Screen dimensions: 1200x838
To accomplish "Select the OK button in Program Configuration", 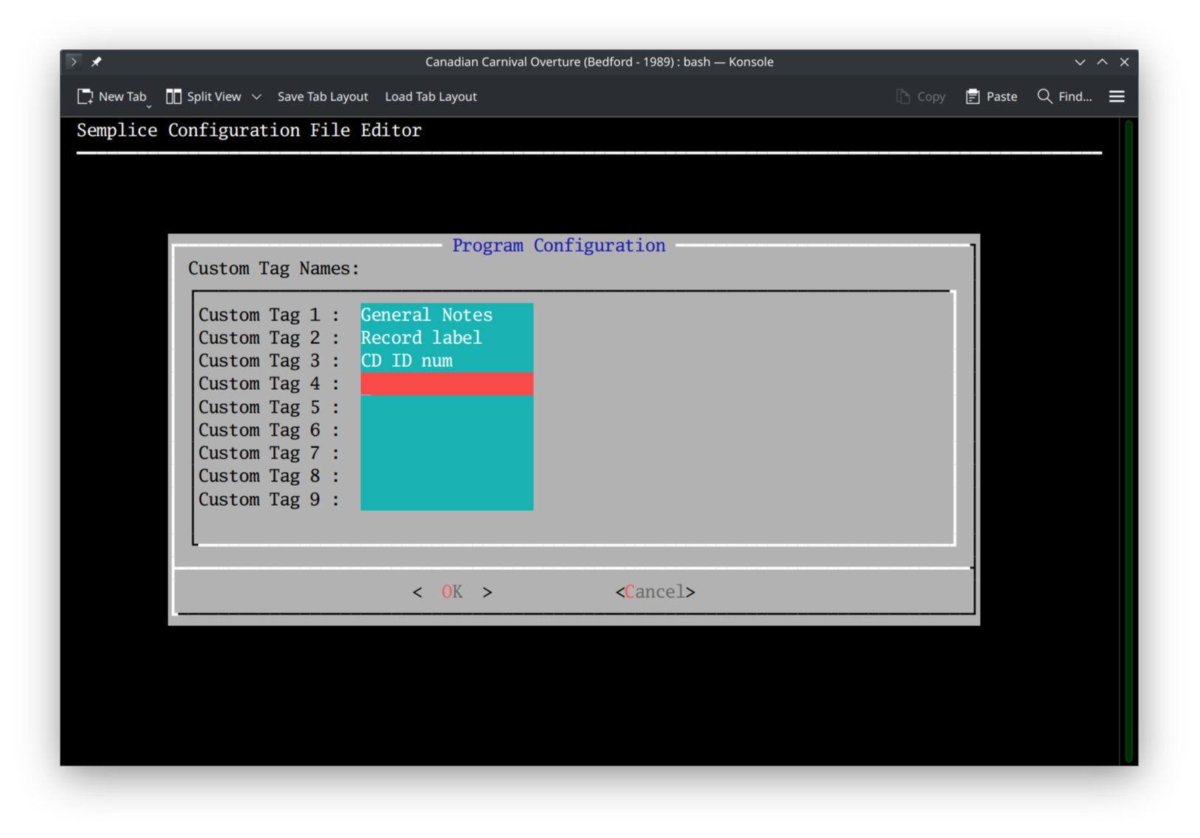I will coord(451,591).
